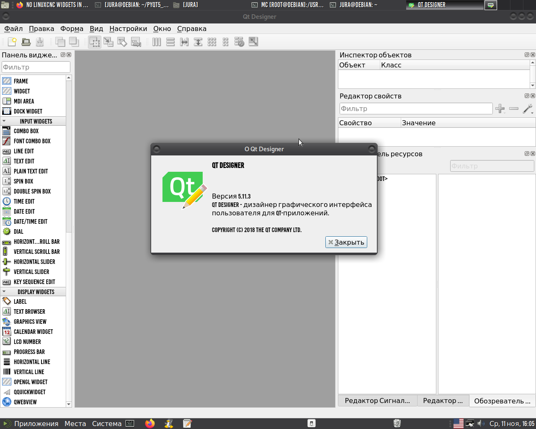The height and width of the screenshot is (429, 536).
Task: Launch Firefox from the bottom panel
Action: point(150,424)
